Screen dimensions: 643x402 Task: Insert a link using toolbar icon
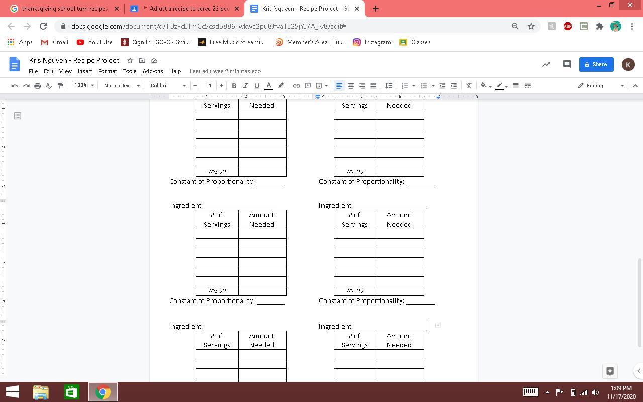pyautogui.click(x=296, y=86)
